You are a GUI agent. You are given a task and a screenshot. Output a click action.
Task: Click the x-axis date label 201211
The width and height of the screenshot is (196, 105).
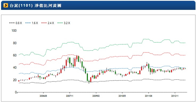click(x=175, y=96)
